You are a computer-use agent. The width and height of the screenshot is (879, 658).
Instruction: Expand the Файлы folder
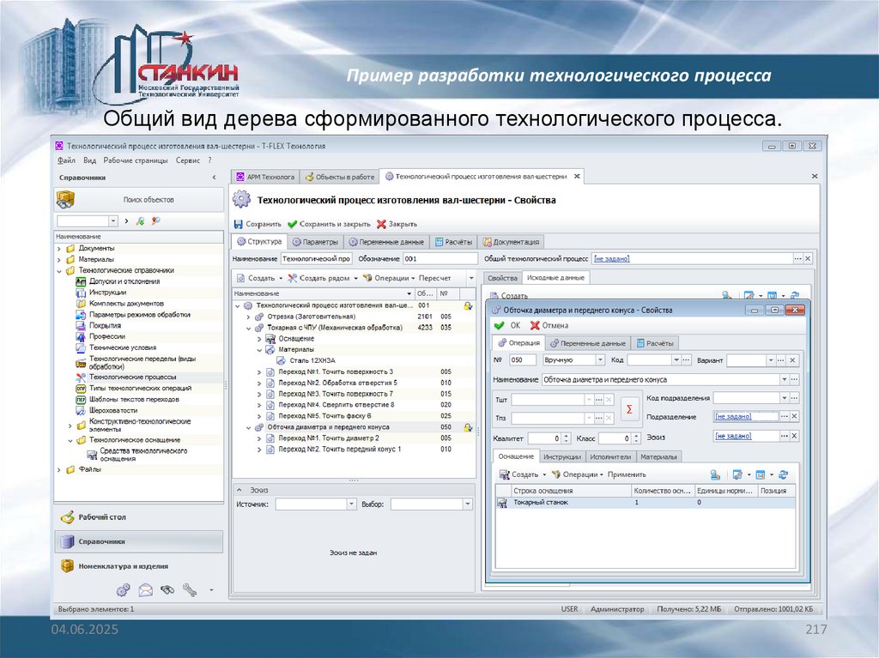tap(59, 469)
